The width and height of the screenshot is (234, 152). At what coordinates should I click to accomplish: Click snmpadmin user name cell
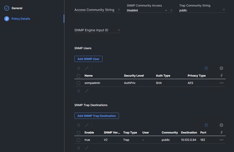click(x=92, y=83)
